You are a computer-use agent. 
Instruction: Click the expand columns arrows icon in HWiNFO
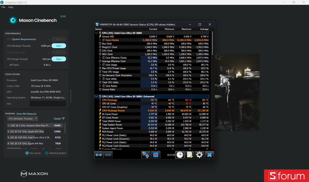[99, 155]
